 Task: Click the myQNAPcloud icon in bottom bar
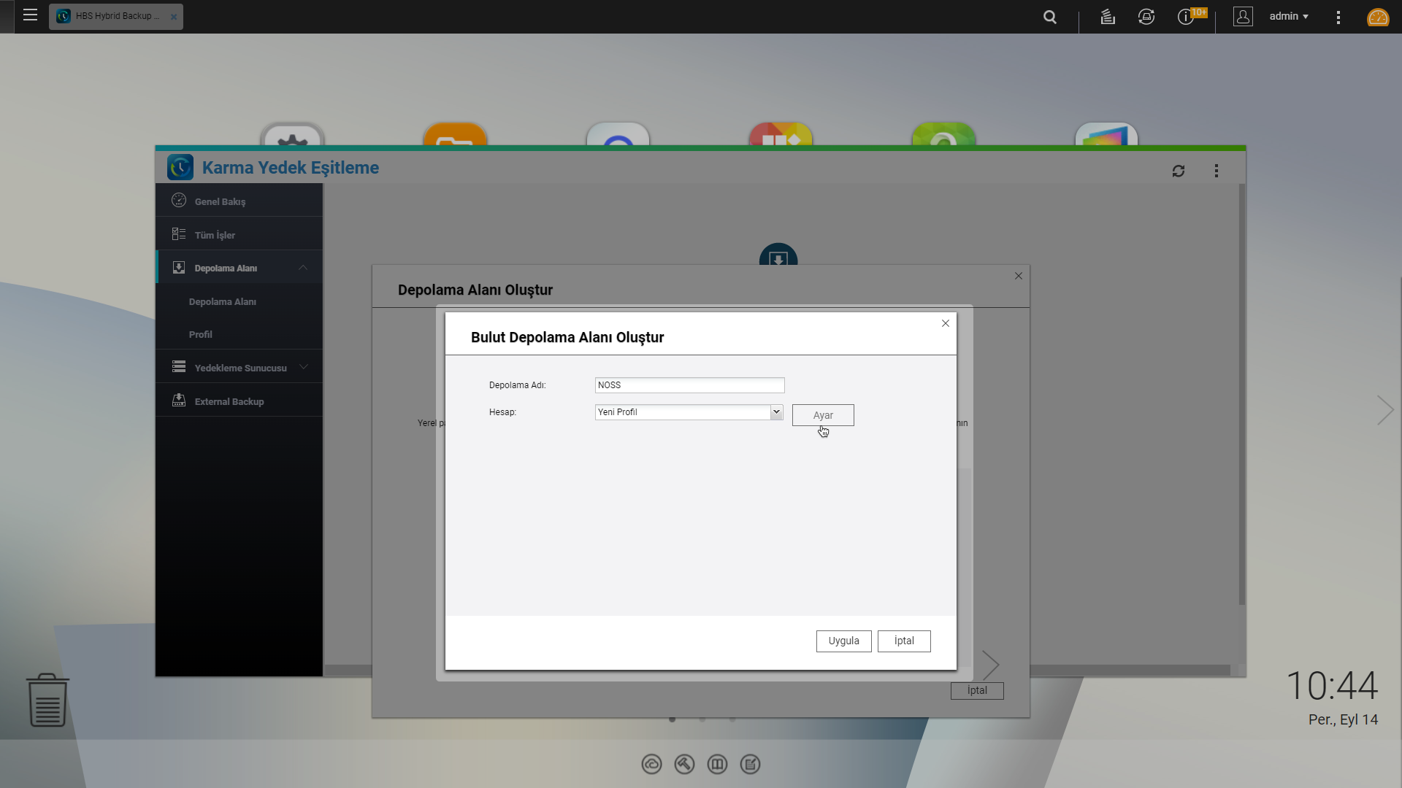651,764
